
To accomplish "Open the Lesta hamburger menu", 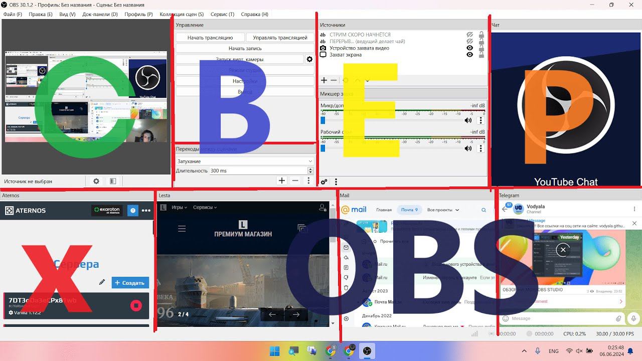I will coord(182,229).
